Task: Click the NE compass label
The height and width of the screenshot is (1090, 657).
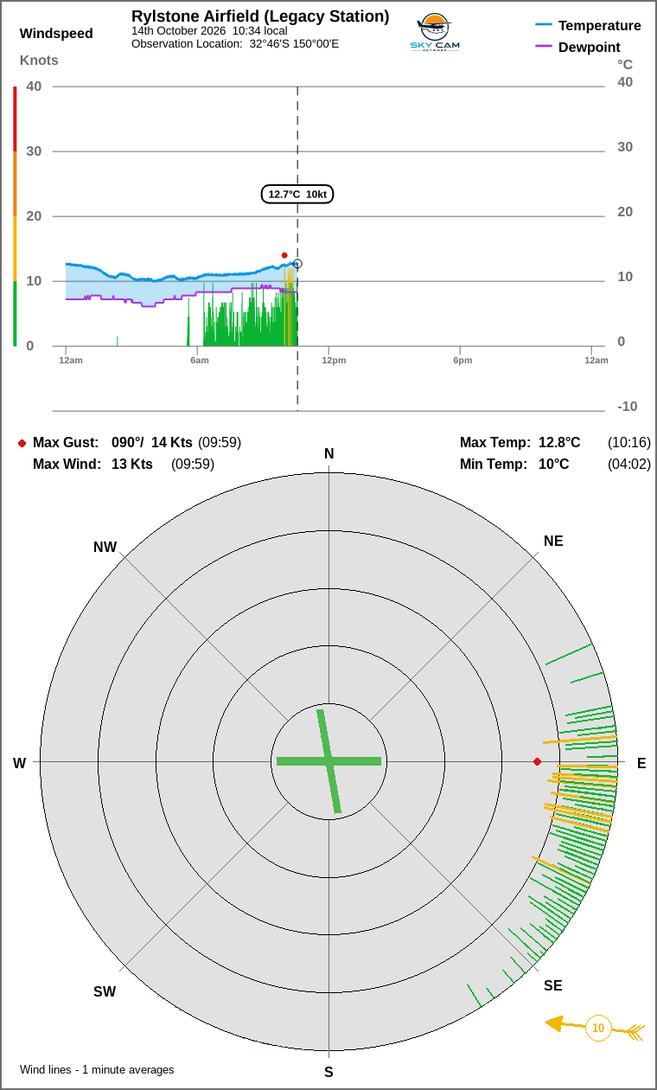Action: [x=553, y=542]
